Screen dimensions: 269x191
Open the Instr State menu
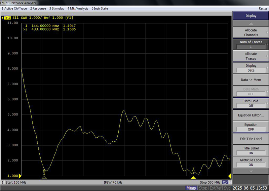coord(100,9)
